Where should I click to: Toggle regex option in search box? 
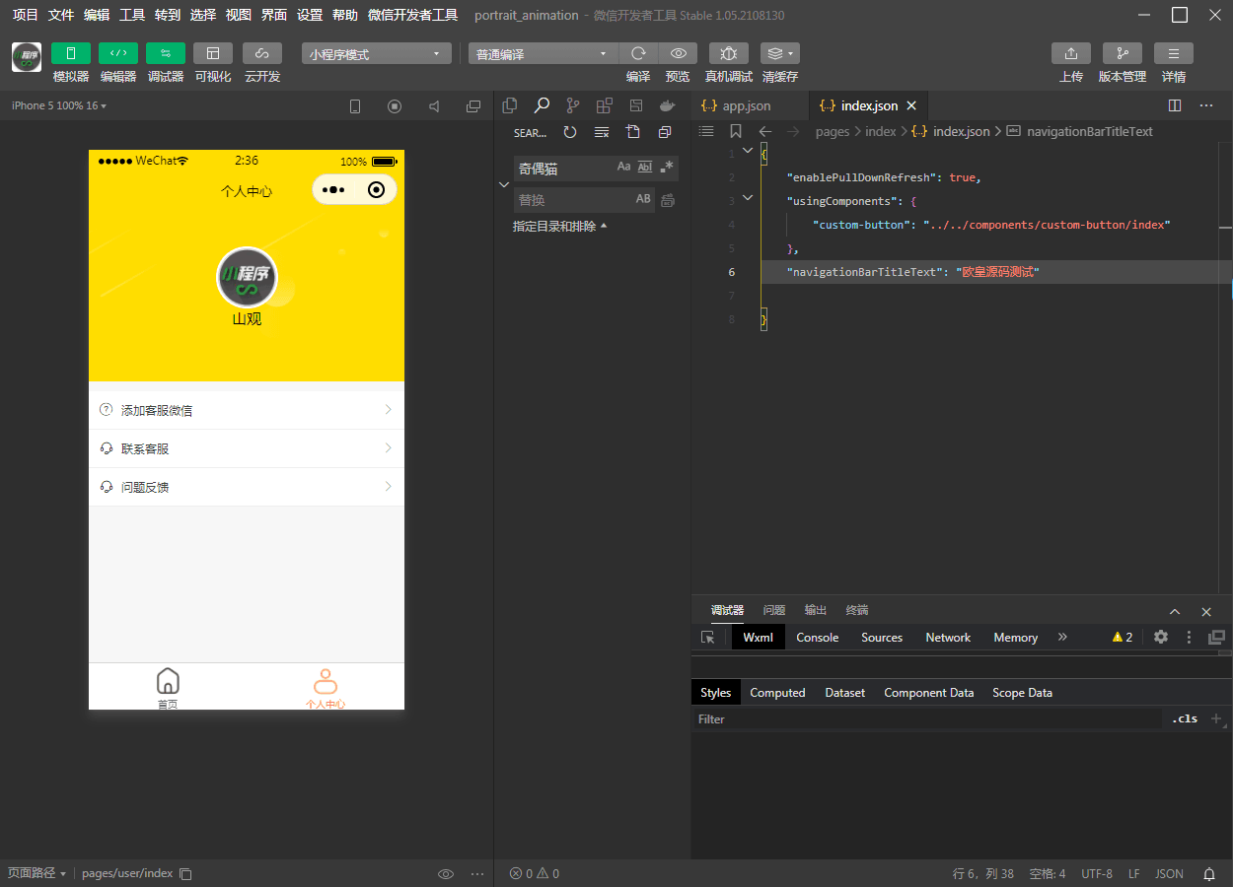point(667,168)
